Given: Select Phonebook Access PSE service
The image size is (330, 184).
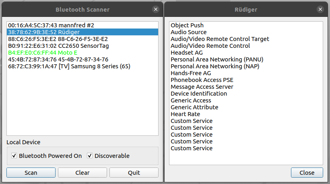Looking at the screenshot, I should point(202,80).
